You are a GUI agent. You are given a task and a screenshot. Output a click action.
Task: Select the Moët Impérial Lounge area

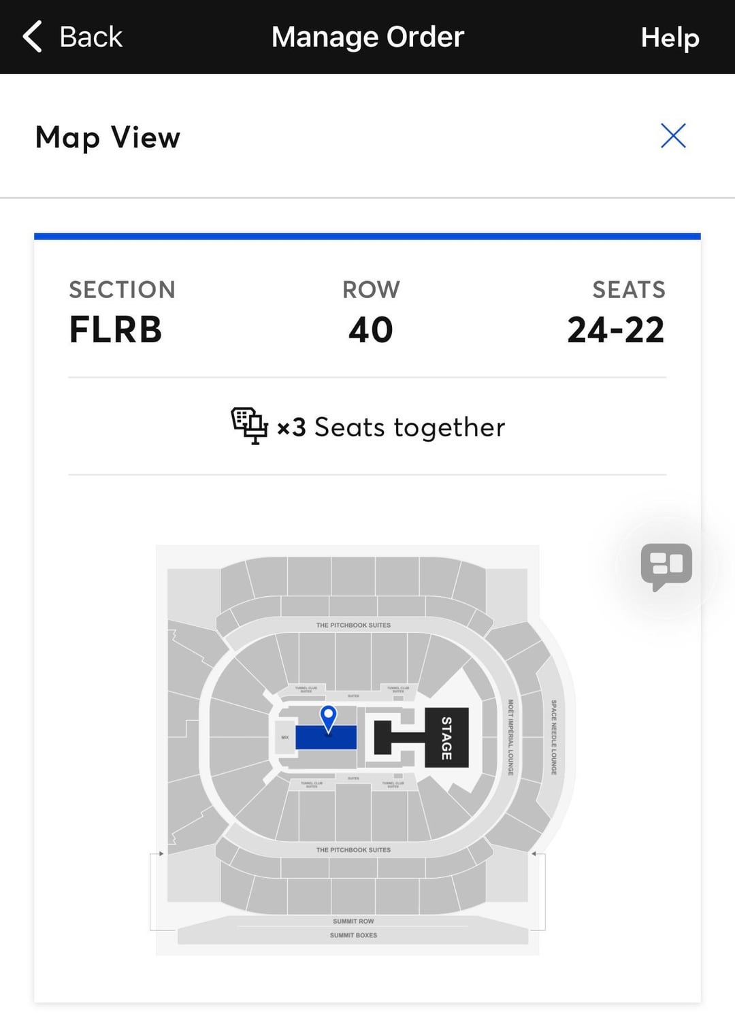pos(510,737)
